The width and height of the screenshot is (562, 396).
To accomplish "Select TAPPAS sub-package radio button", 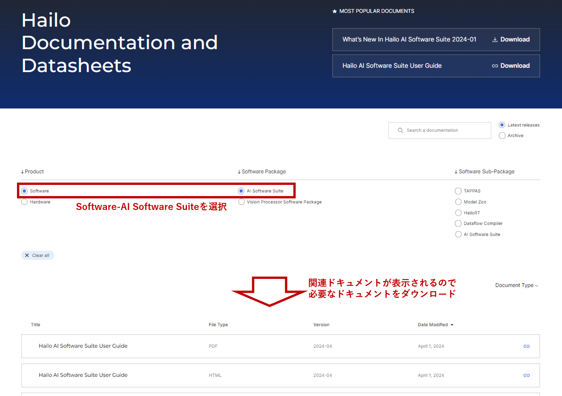I will [458, 191].
